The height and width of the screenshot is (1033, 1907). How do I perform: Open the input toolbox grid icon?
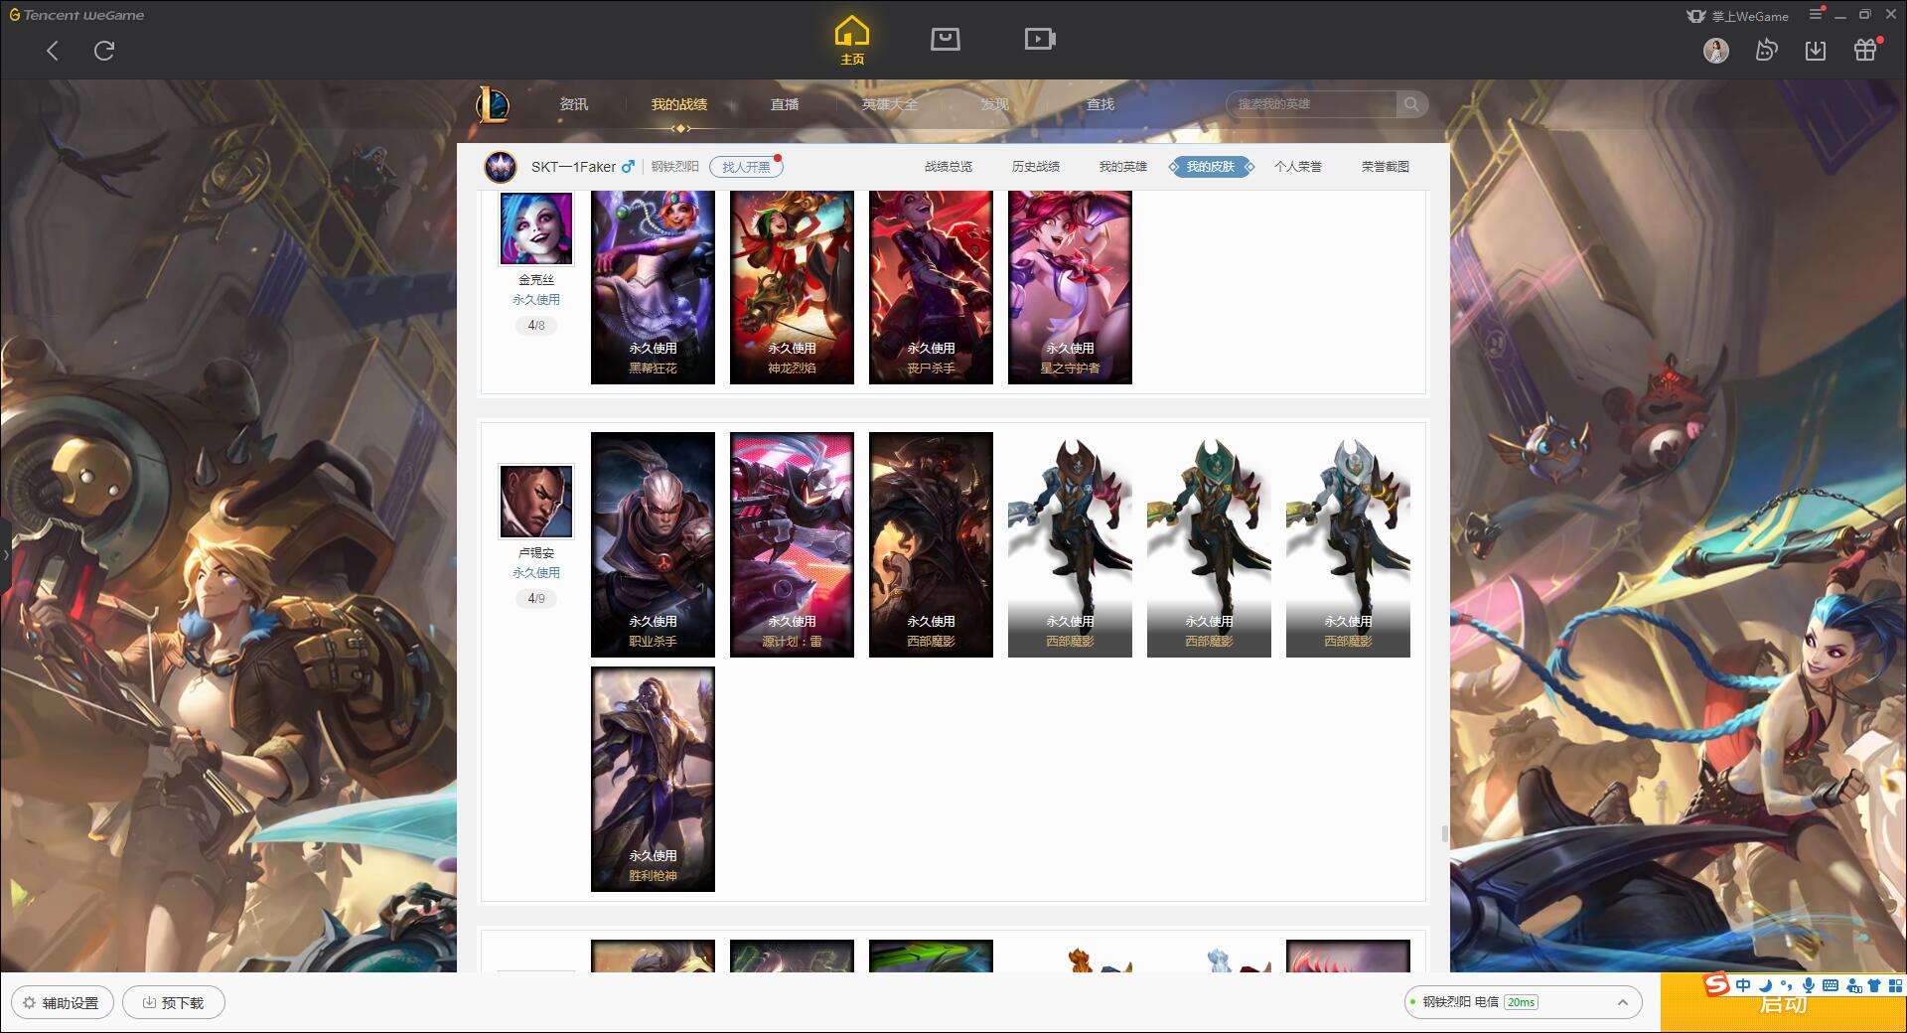click(x=1894, y=985)
